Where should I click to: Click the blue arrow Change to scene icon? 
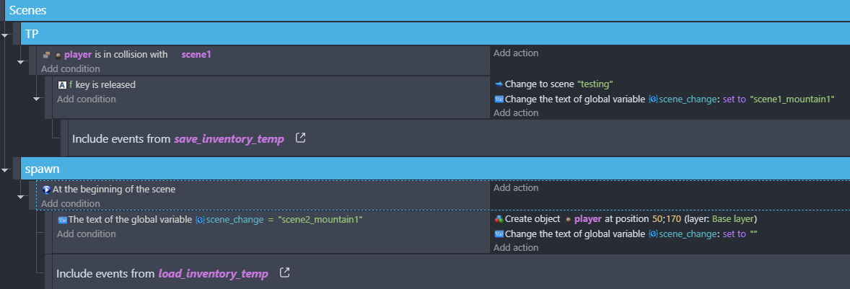point(499,84)
